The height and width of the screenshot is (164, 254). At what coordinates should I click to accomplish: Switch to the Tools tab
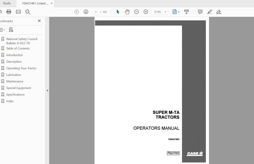pyautogui.click(x=7, y=3)
